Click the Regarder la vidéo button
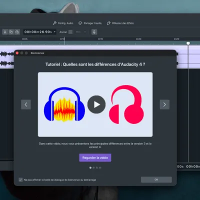The height and width of the screenshot is (200, 200). click(x=95, y=157)
